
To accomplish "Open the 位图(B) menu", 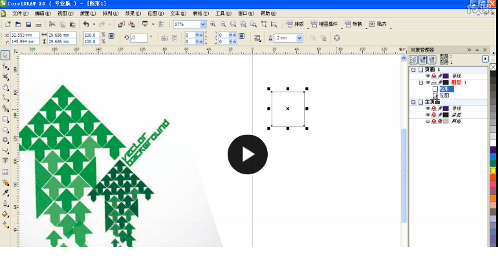I will [x=155, y=14].
